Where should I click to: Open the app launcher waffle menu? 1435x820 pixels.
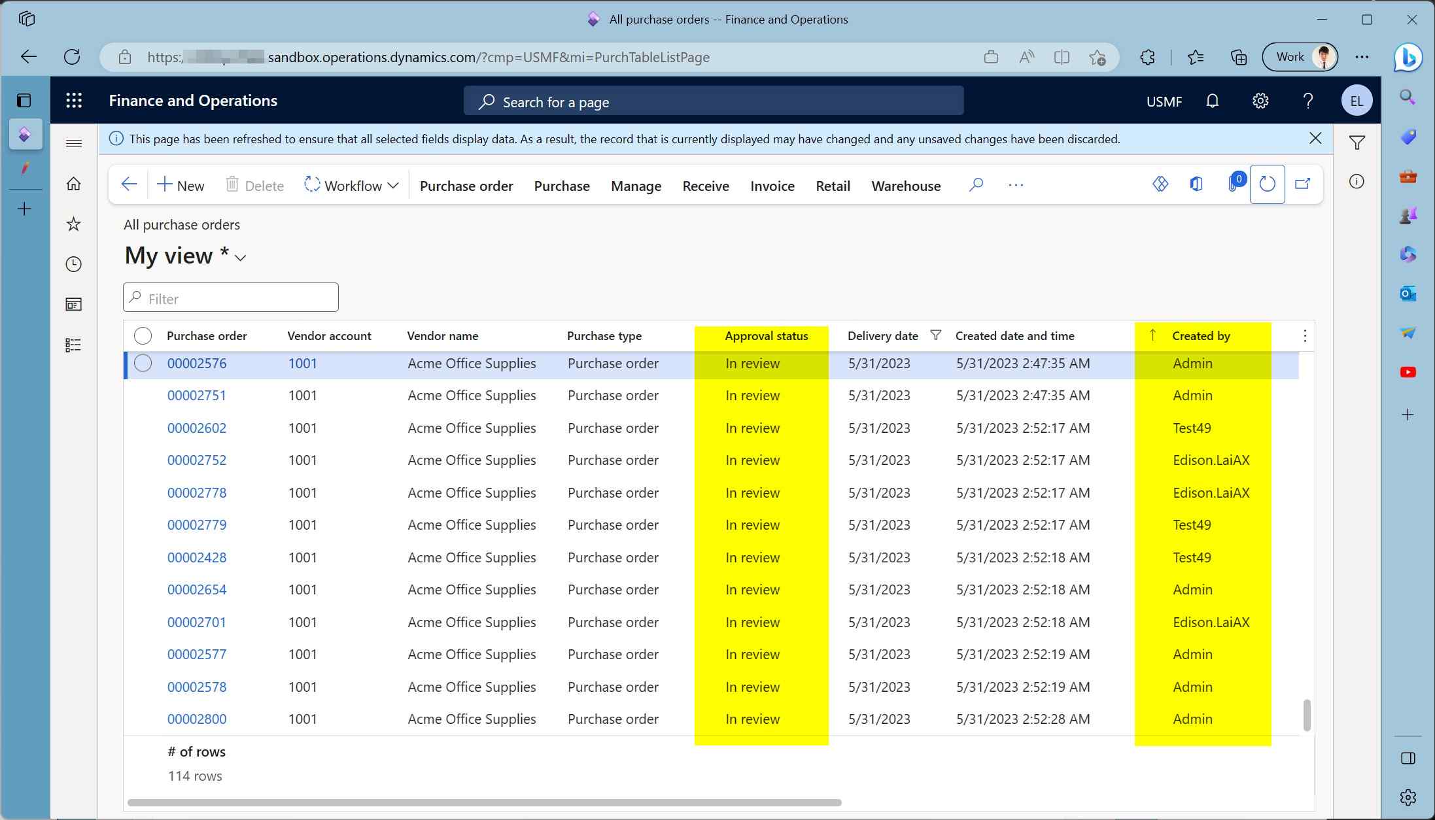tap(74, 101)
